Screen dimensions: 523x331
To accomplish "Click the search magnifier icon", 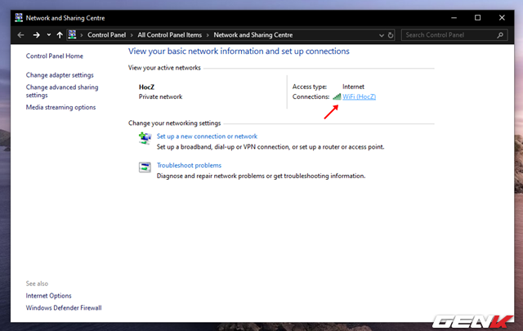I will pos(500,35).
